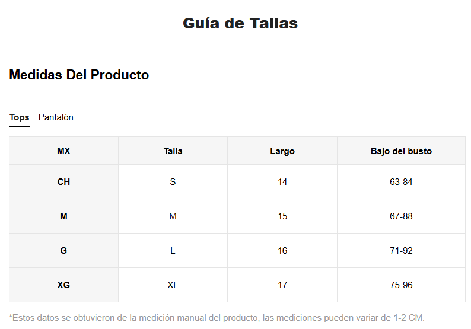Click the L talla cell
Image resolution: width=471 pixels, height=329 pixels.
173,251
